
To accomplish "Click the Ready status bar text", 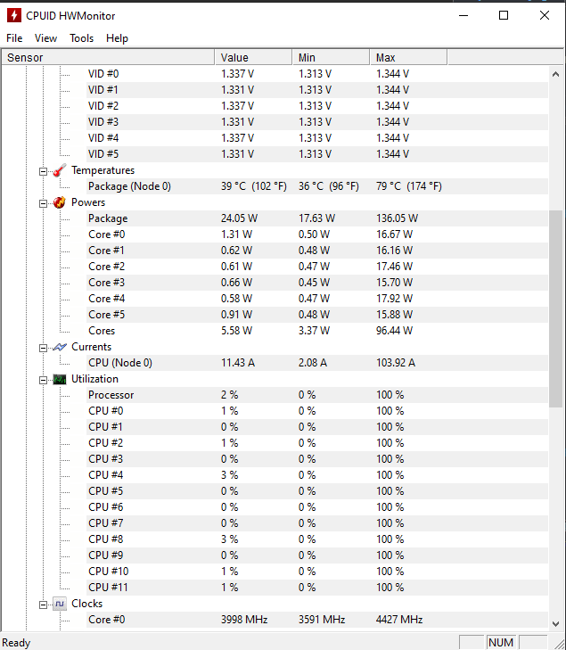I will point(16,643).
